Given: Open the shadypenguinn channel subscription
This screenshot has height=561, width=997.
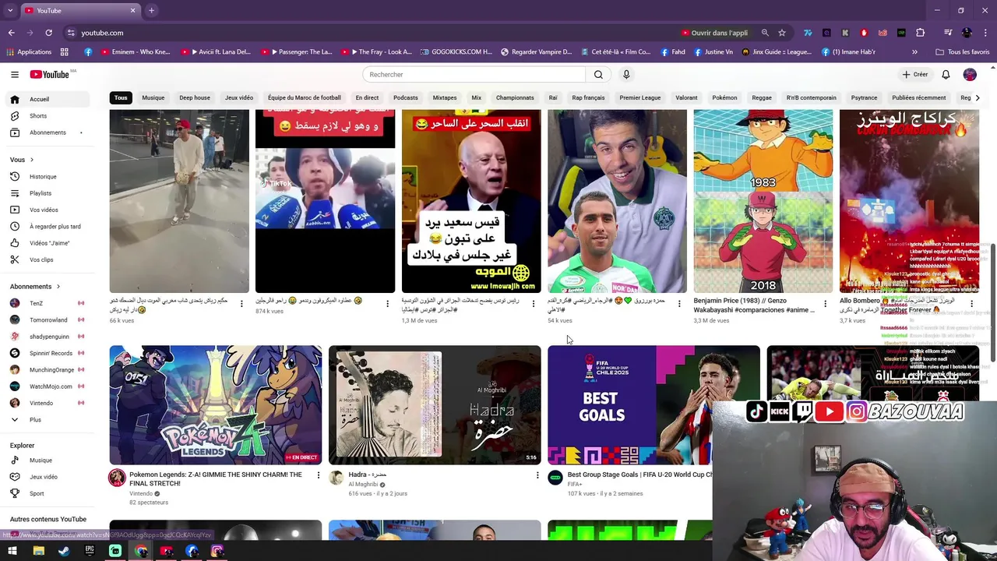Looking at the screenshot, I should pyautogui.click(x=48, y=337).
